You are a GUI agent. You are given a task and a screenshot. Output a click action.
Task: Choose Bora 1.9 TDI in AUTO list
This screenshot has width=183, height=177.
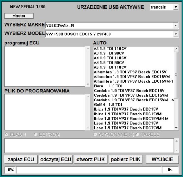pos(108,86)
